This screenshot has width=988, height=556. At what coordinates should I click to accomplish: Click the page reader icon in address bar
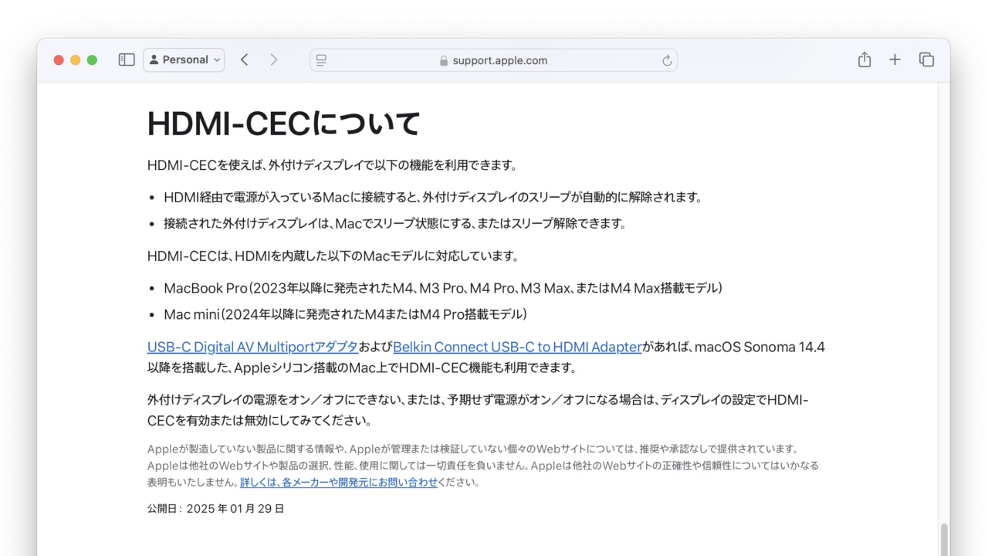coord(322,60)
